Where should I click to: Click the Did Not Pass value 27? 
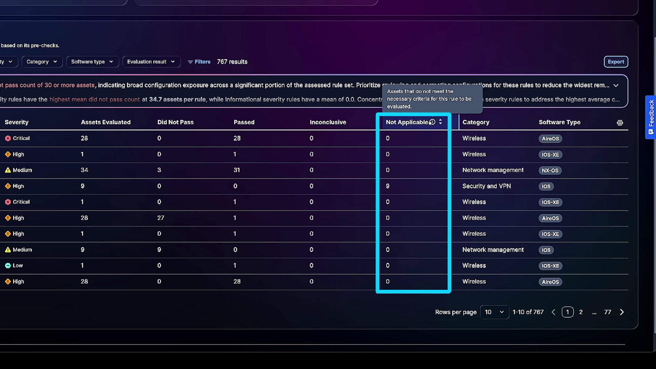[x=161, y=218]
